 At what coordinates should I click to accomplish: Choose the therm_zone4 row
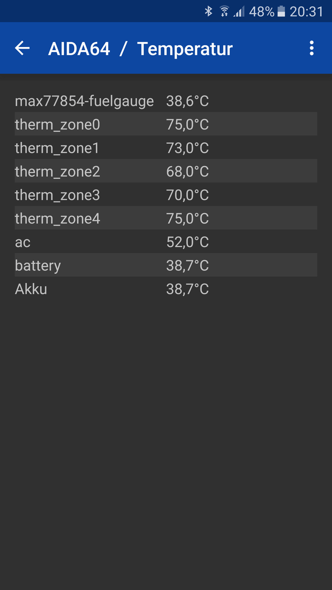coord(166,218)
